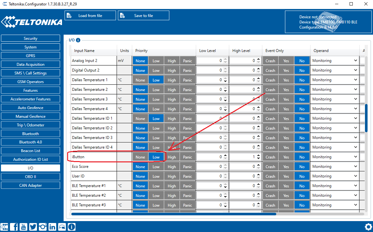Image resolution: width=373 pixels, height=232 pixels.
Task: Open the Teltonika Facebook page icon
Action: [x=14, y=227]
